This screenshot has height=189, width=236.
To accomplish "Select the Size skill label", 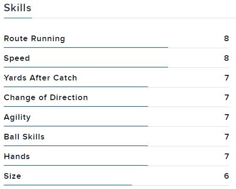I will click(x=12, y=176).
